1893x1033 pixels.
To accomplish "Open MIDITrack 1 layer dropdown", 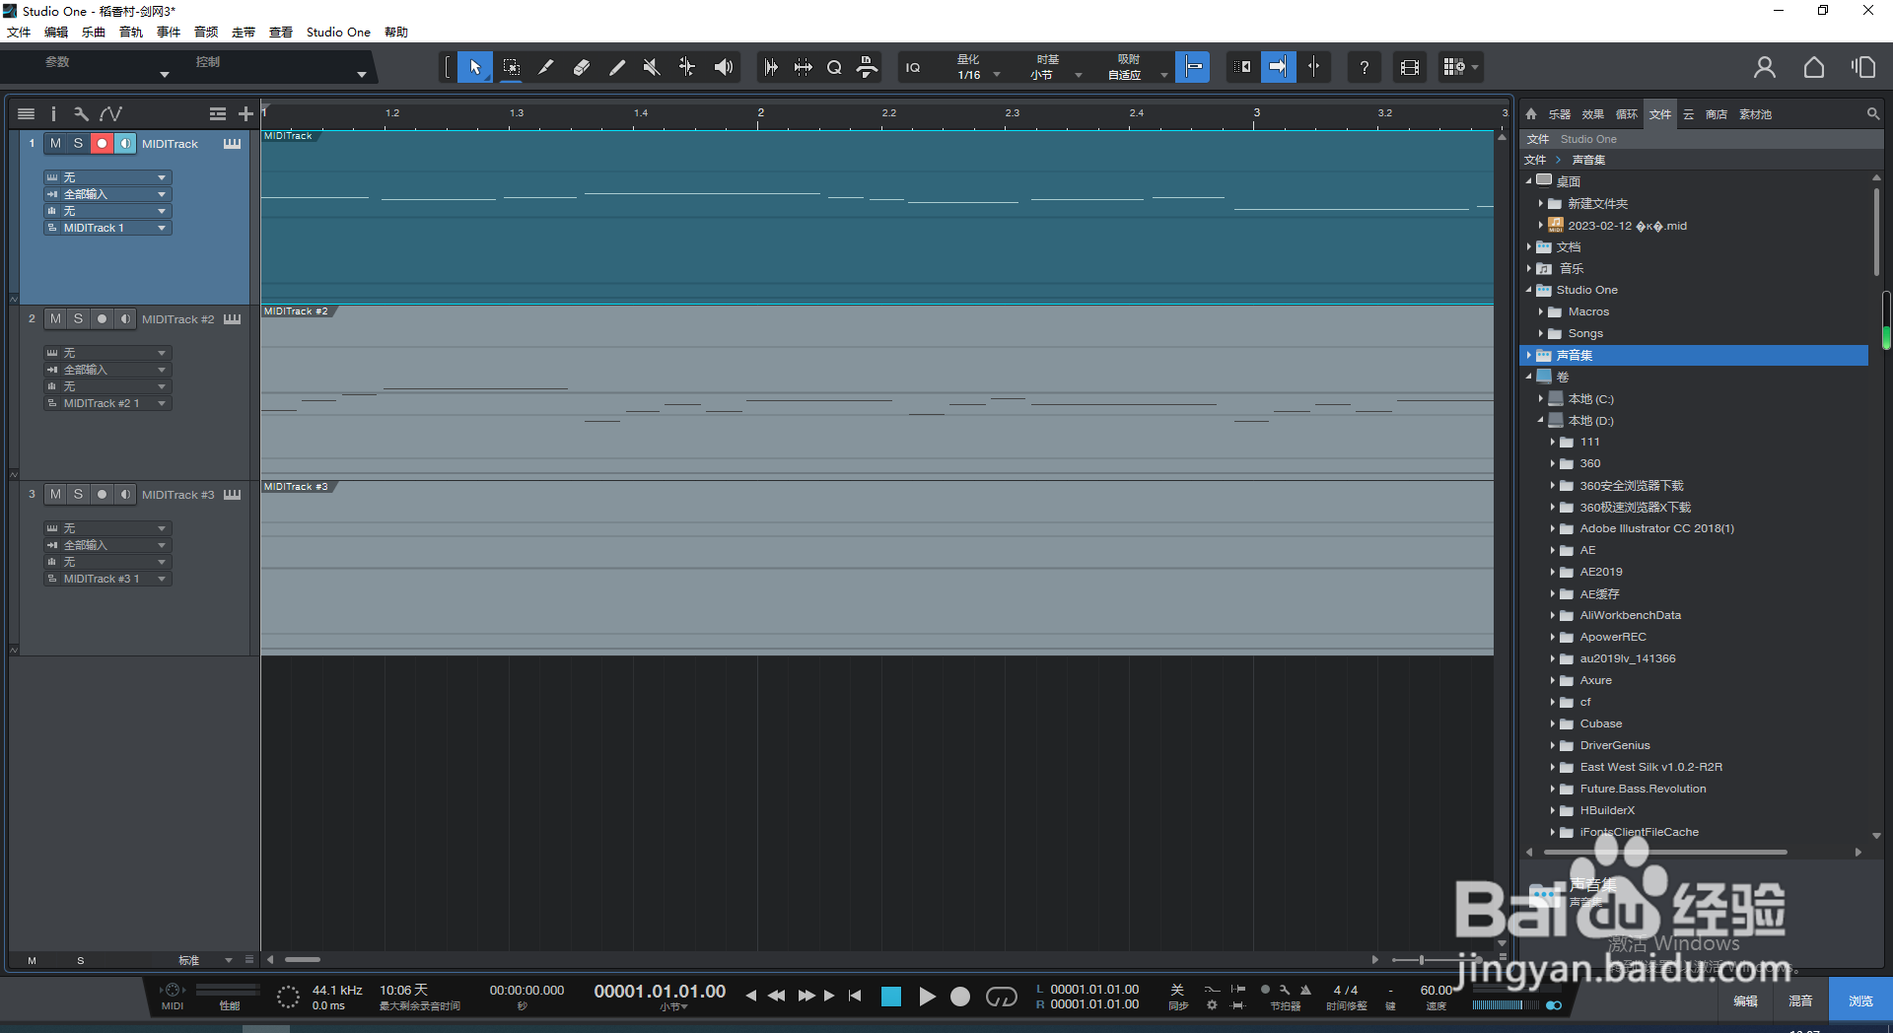I will tap(107, 228).
